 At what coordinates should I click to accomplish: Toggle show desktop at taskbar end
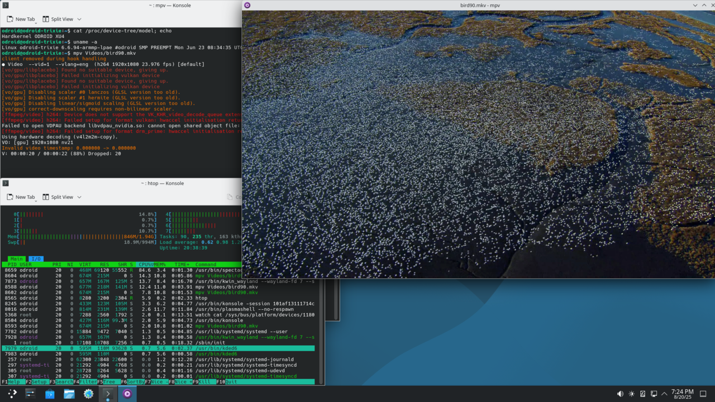[x=703, y=394]
